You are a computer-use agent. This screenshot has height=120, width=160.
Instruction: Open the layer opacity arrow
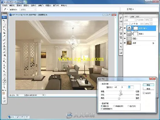[x=151, y=20]
